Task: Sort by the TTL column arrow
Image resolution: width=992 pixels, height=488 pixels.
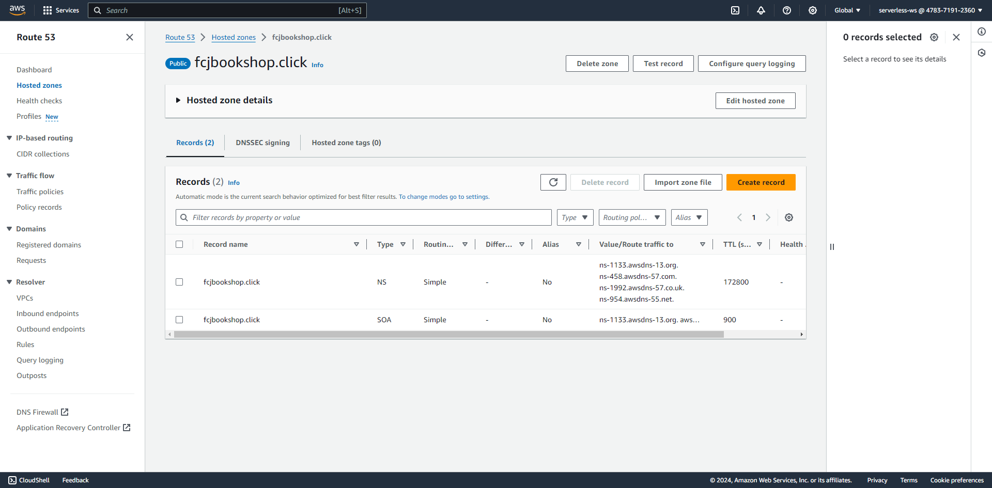Action: pyautogui.click(x=760, y=244)
